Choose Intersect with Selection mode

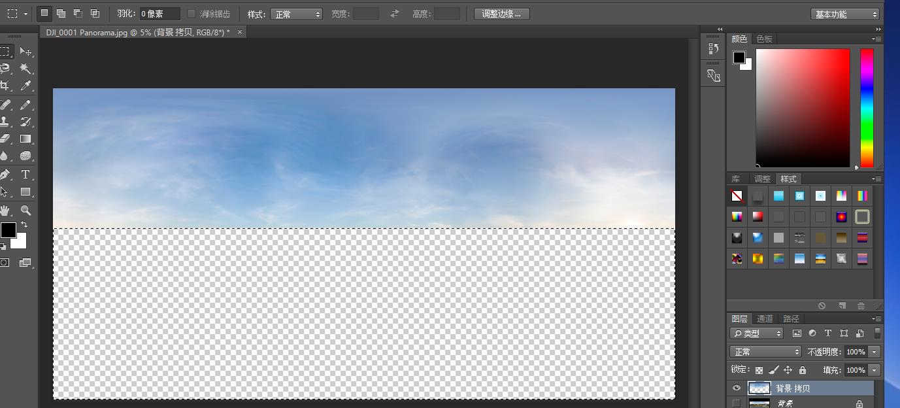pyautogui.click(x=95, y=13)
